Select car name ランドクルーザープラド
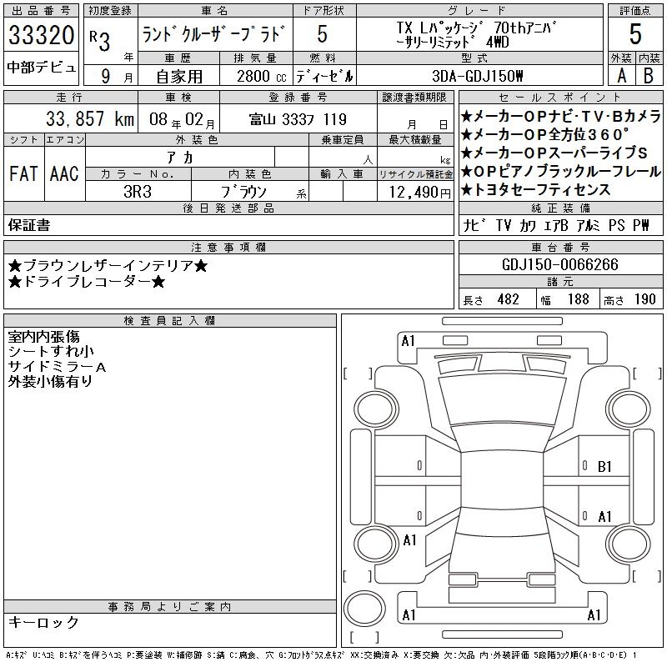667x667 pixels. [213, 35]
